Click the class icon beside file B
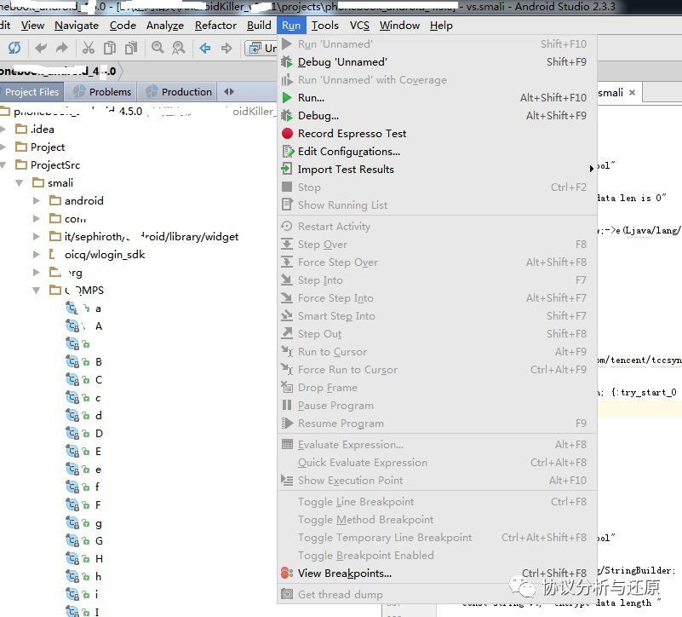This screenshot has height=617, width=682. click(72, 362)
